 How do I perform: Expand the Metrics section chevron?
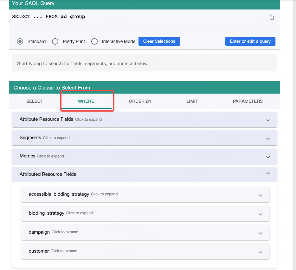point(268,157)
